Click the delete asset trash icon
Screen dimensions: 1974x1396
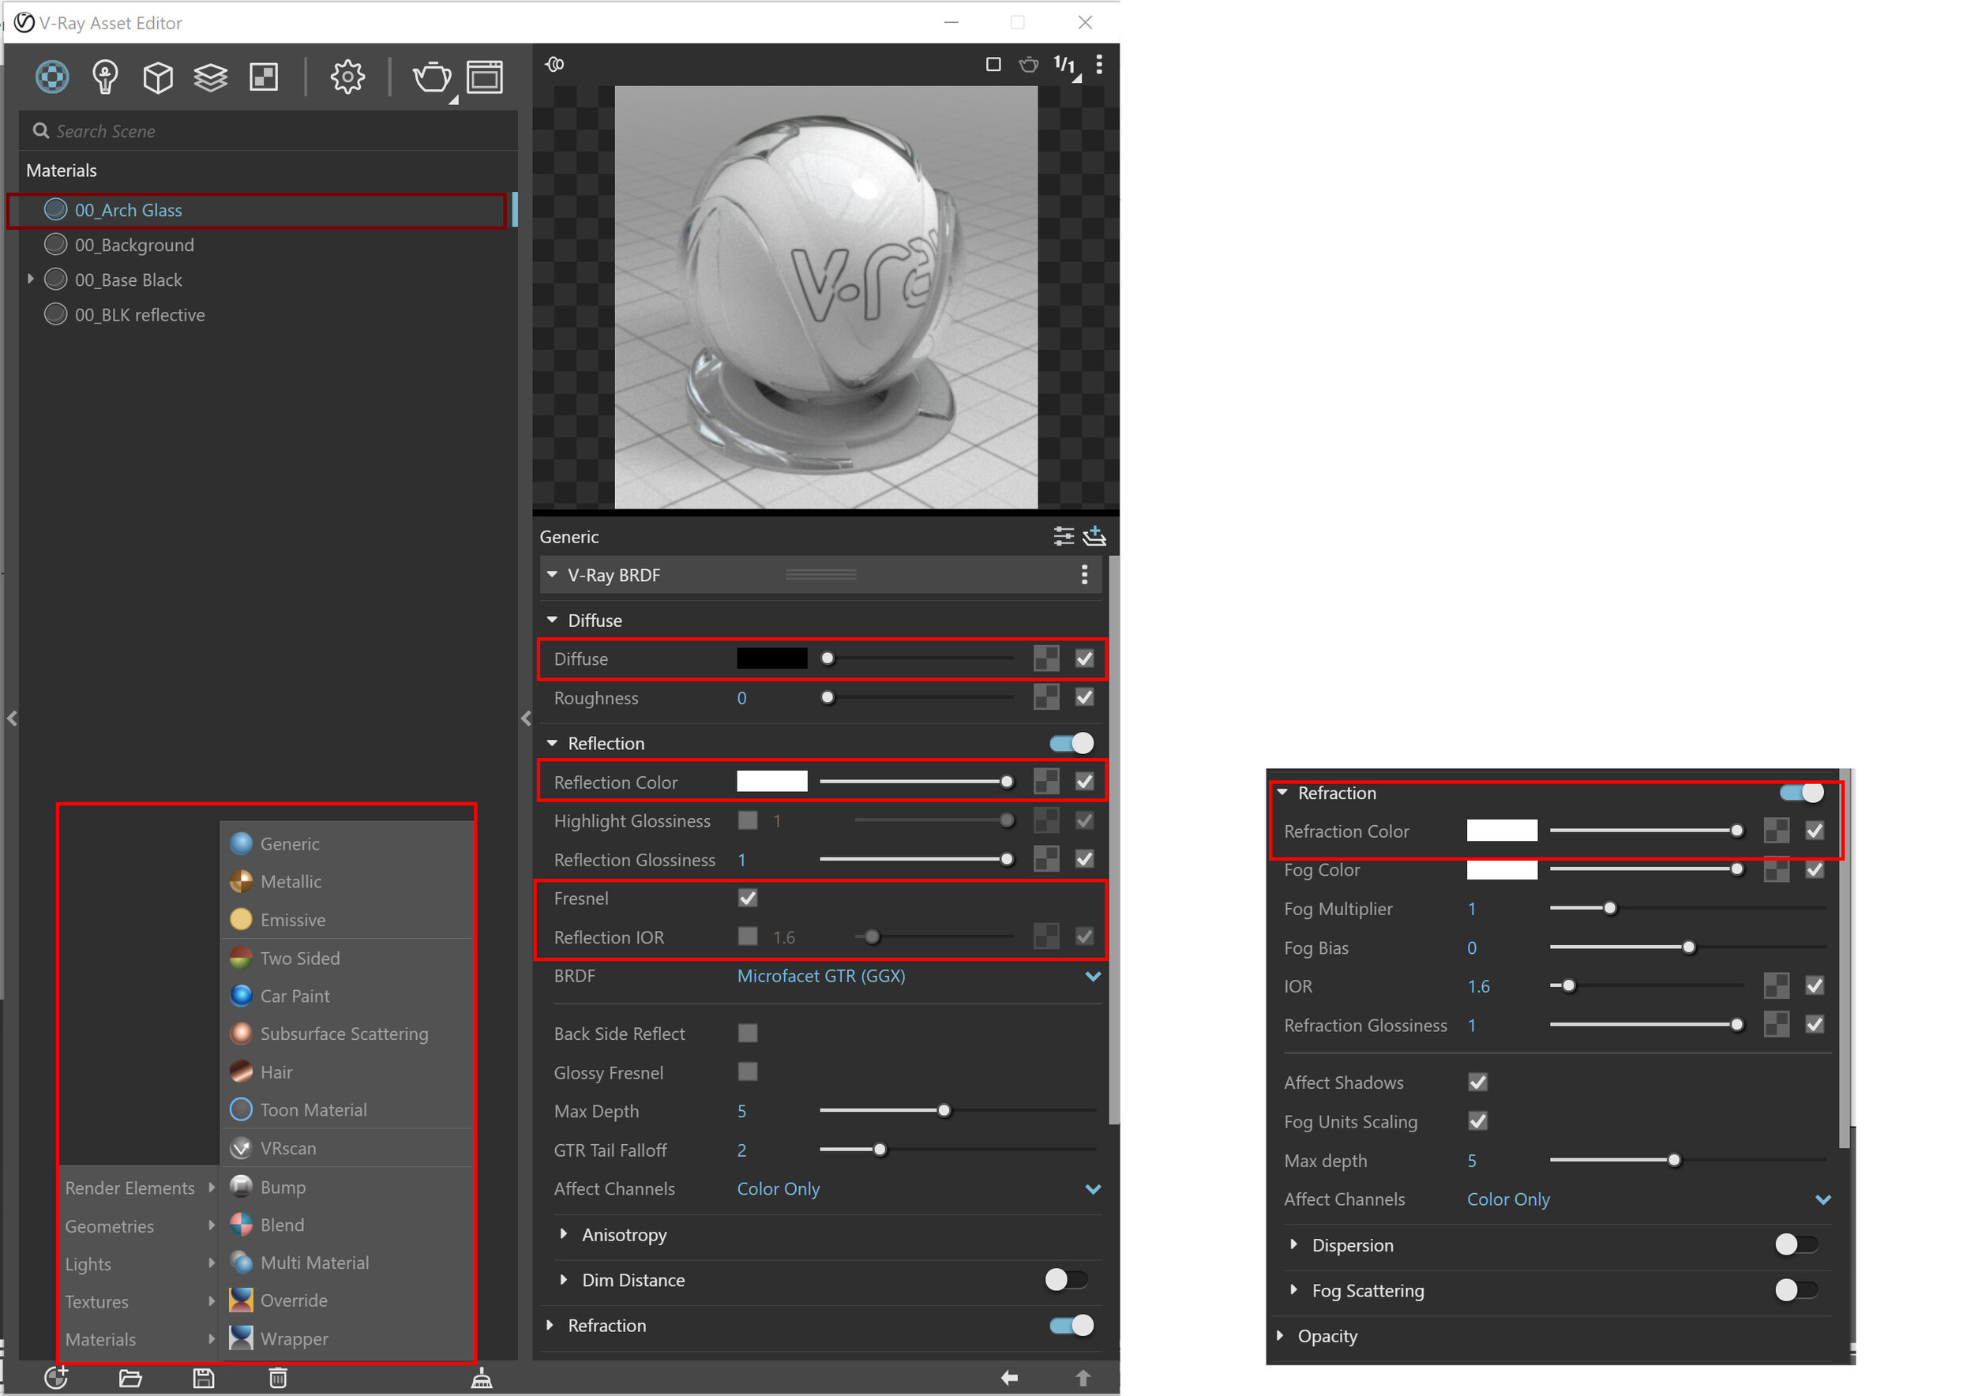point(278,1378)
